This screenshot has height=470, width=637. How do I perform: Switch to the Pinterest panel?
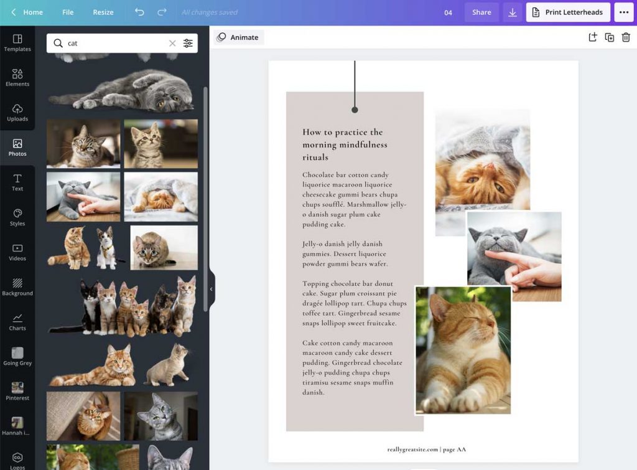(17, 391)
